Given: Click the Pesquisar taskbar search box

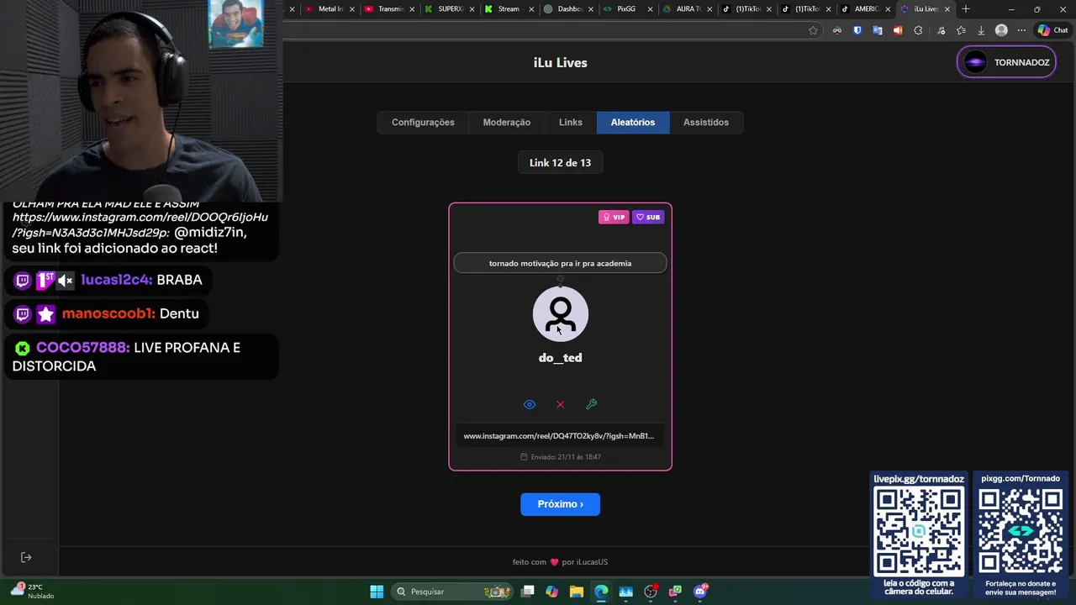Looking at the screenshot, I should [x=454, y=592].
